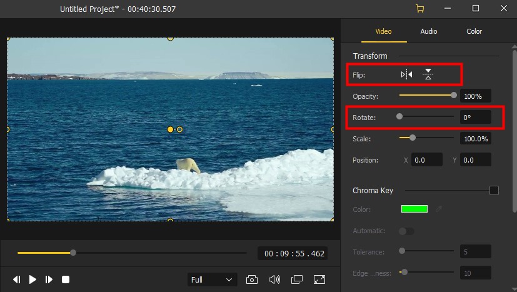Flip the clip vertically
The image size is (517, 292).
[428, 74]
